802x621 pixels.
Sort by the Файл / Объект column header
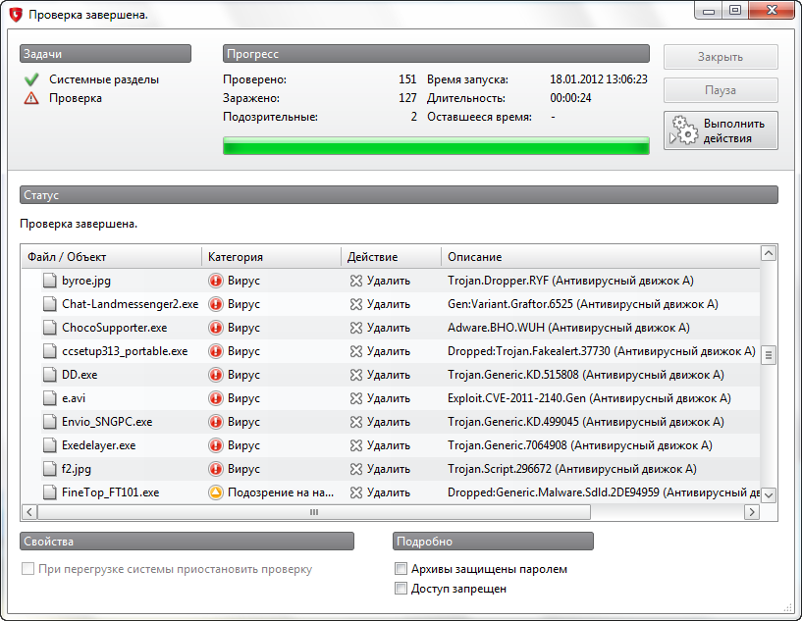pyautogui.click(x=112, y=257)
